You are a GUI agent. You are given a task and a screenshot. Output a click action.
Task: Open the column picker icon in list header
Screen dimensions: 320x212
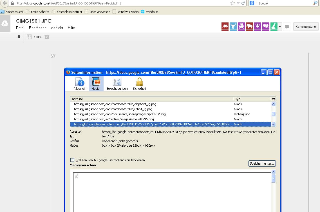(273, 99)
